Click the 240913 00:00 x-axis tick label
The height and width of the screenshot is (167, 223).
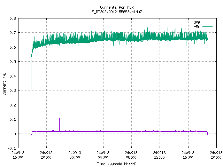coord(75,155)
